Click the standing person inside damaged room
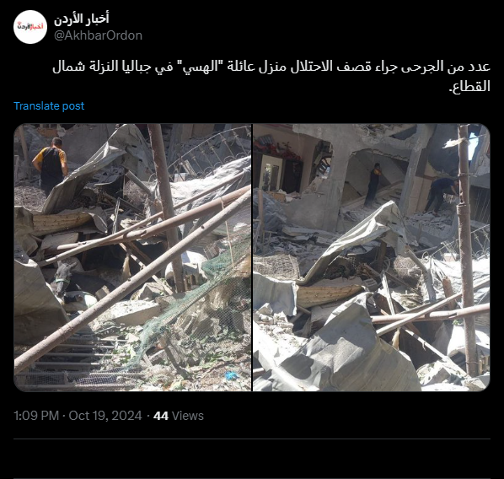Image resolution: width=504 pixels, height=479 pixels. point(373,185)
